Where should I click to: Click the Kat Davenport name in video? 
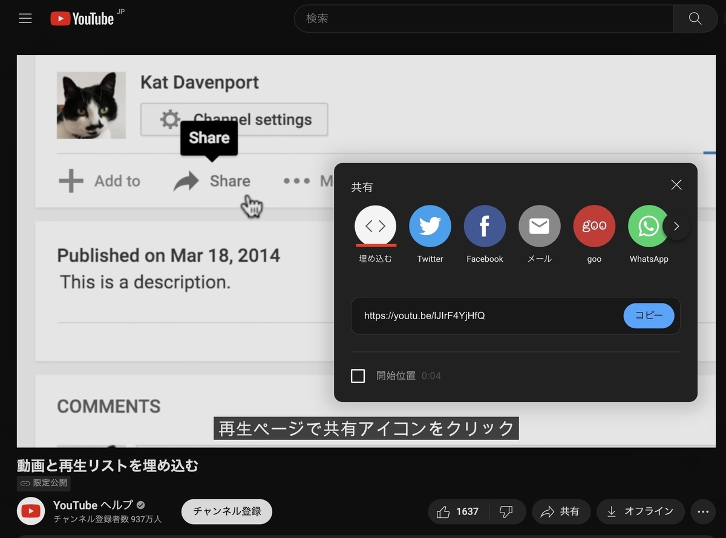coord(200,82)
